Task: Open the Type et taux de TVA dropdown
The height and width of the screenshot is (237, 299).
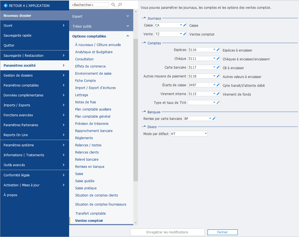Action: [214, 103]
